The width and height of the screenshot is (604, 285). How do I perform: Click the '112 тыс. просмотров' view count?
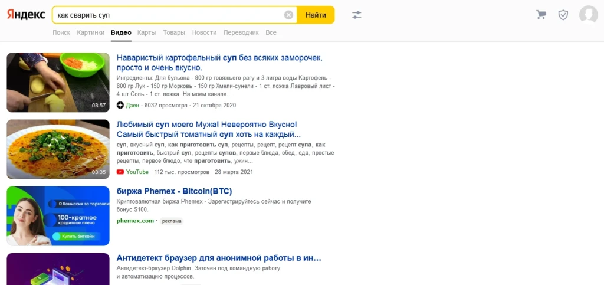182,172
